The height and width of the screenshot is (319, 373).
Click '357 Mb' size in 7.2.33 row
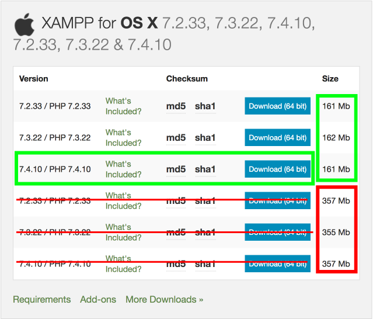(x=336, y=201)
